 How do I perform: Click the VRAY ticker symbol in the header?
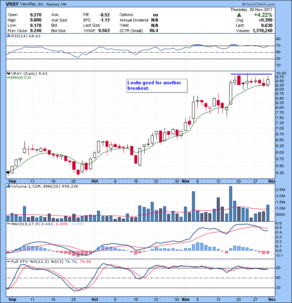tap(12, 4)
